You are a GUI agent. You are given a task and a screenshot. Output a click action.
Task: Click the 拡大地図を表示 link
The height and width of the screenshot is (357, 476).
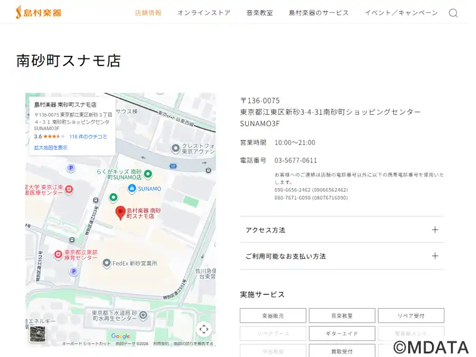coord(51,148)
